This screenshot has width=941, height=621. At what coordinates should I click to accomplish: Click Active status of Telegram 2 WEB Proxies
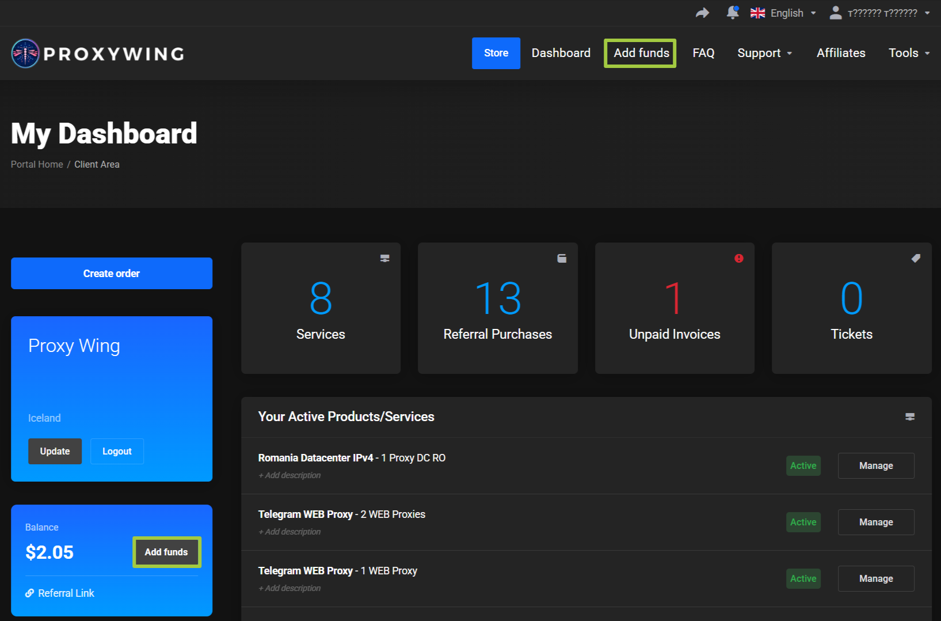[x=803, y=522]
